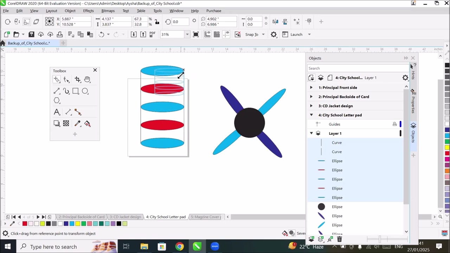This screenshot has width=450, height=253.
Task: Toggle Show guidelines
Action: point(226,34)
